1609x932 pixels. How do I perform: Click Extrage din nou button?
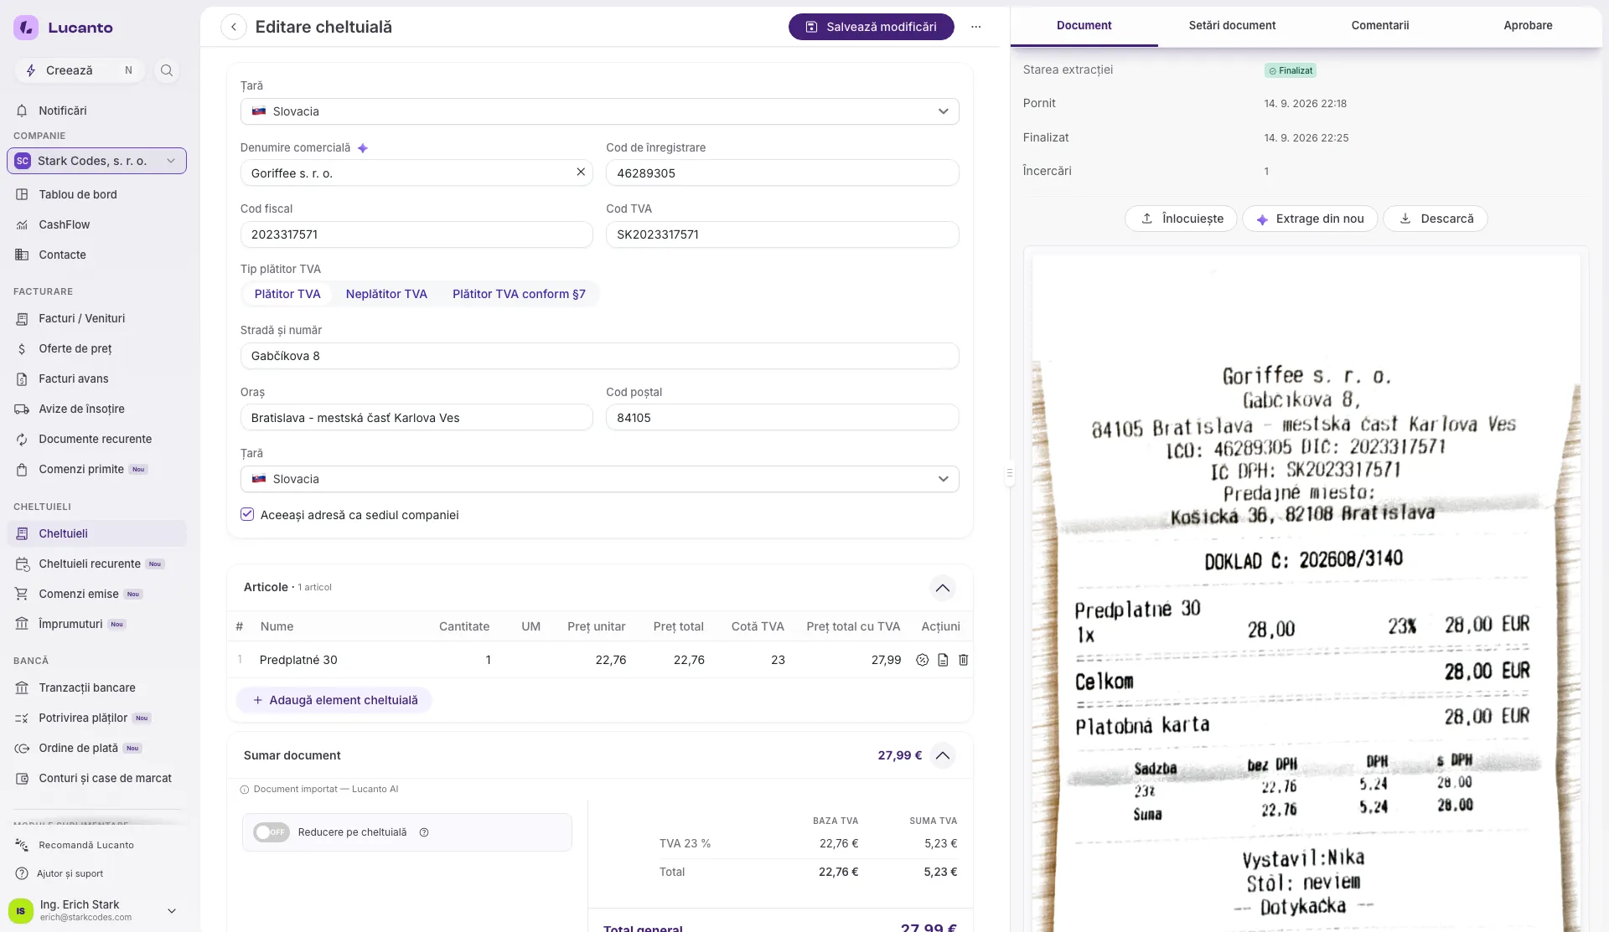(1310, 219)
